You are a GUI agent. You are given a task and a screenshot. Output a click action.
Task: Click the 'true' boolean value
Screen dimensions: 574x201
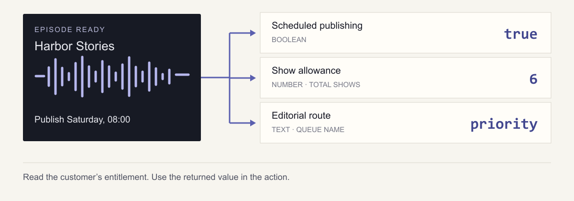click(x=521, y=33)
